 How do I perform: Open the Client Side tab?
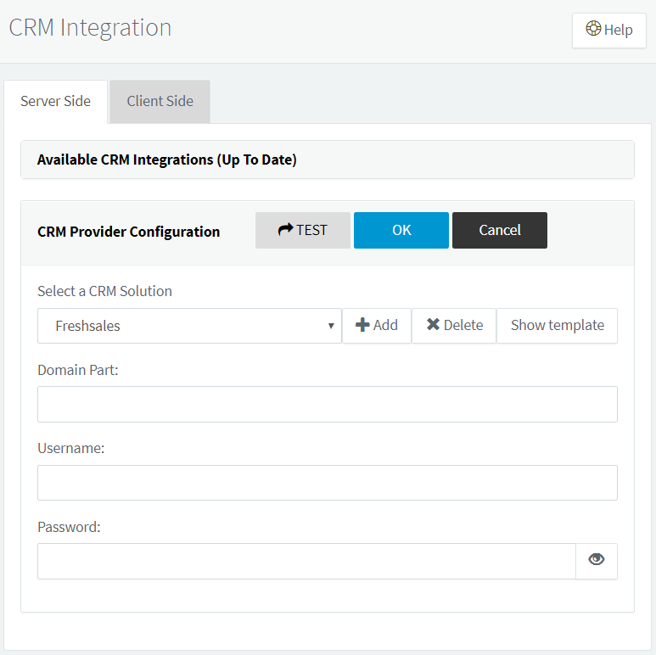click(x=160, y=101)
